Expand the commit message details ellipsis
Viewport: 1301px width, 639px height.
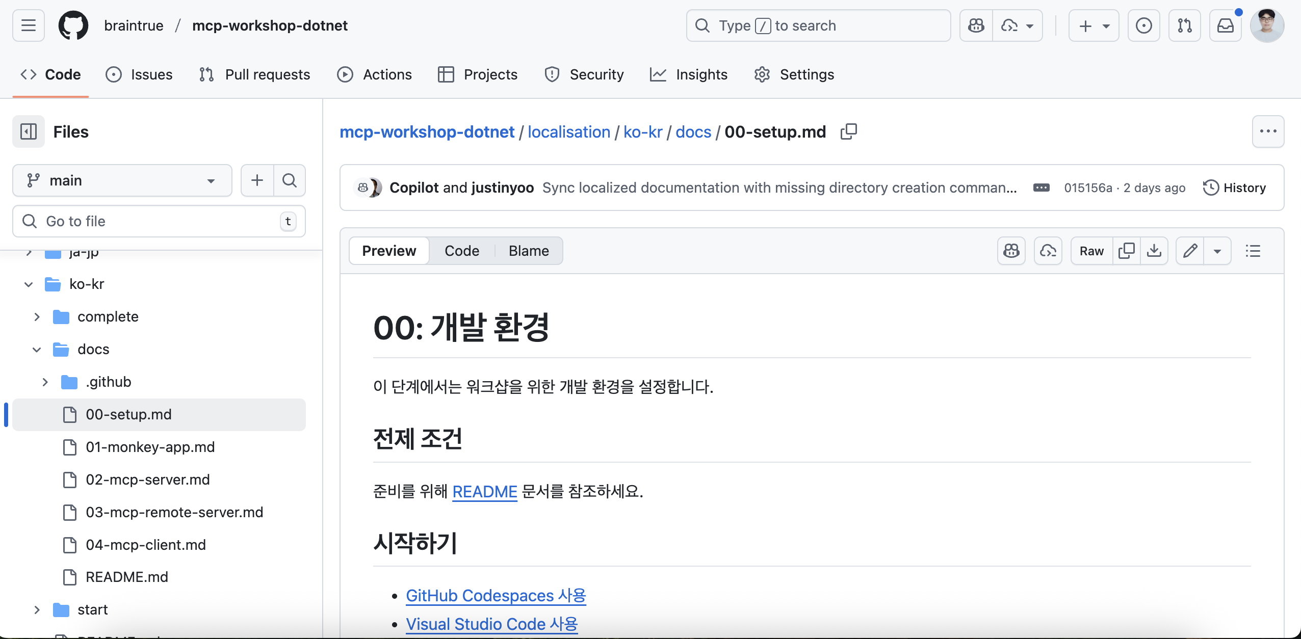(x=1041, y=188)
